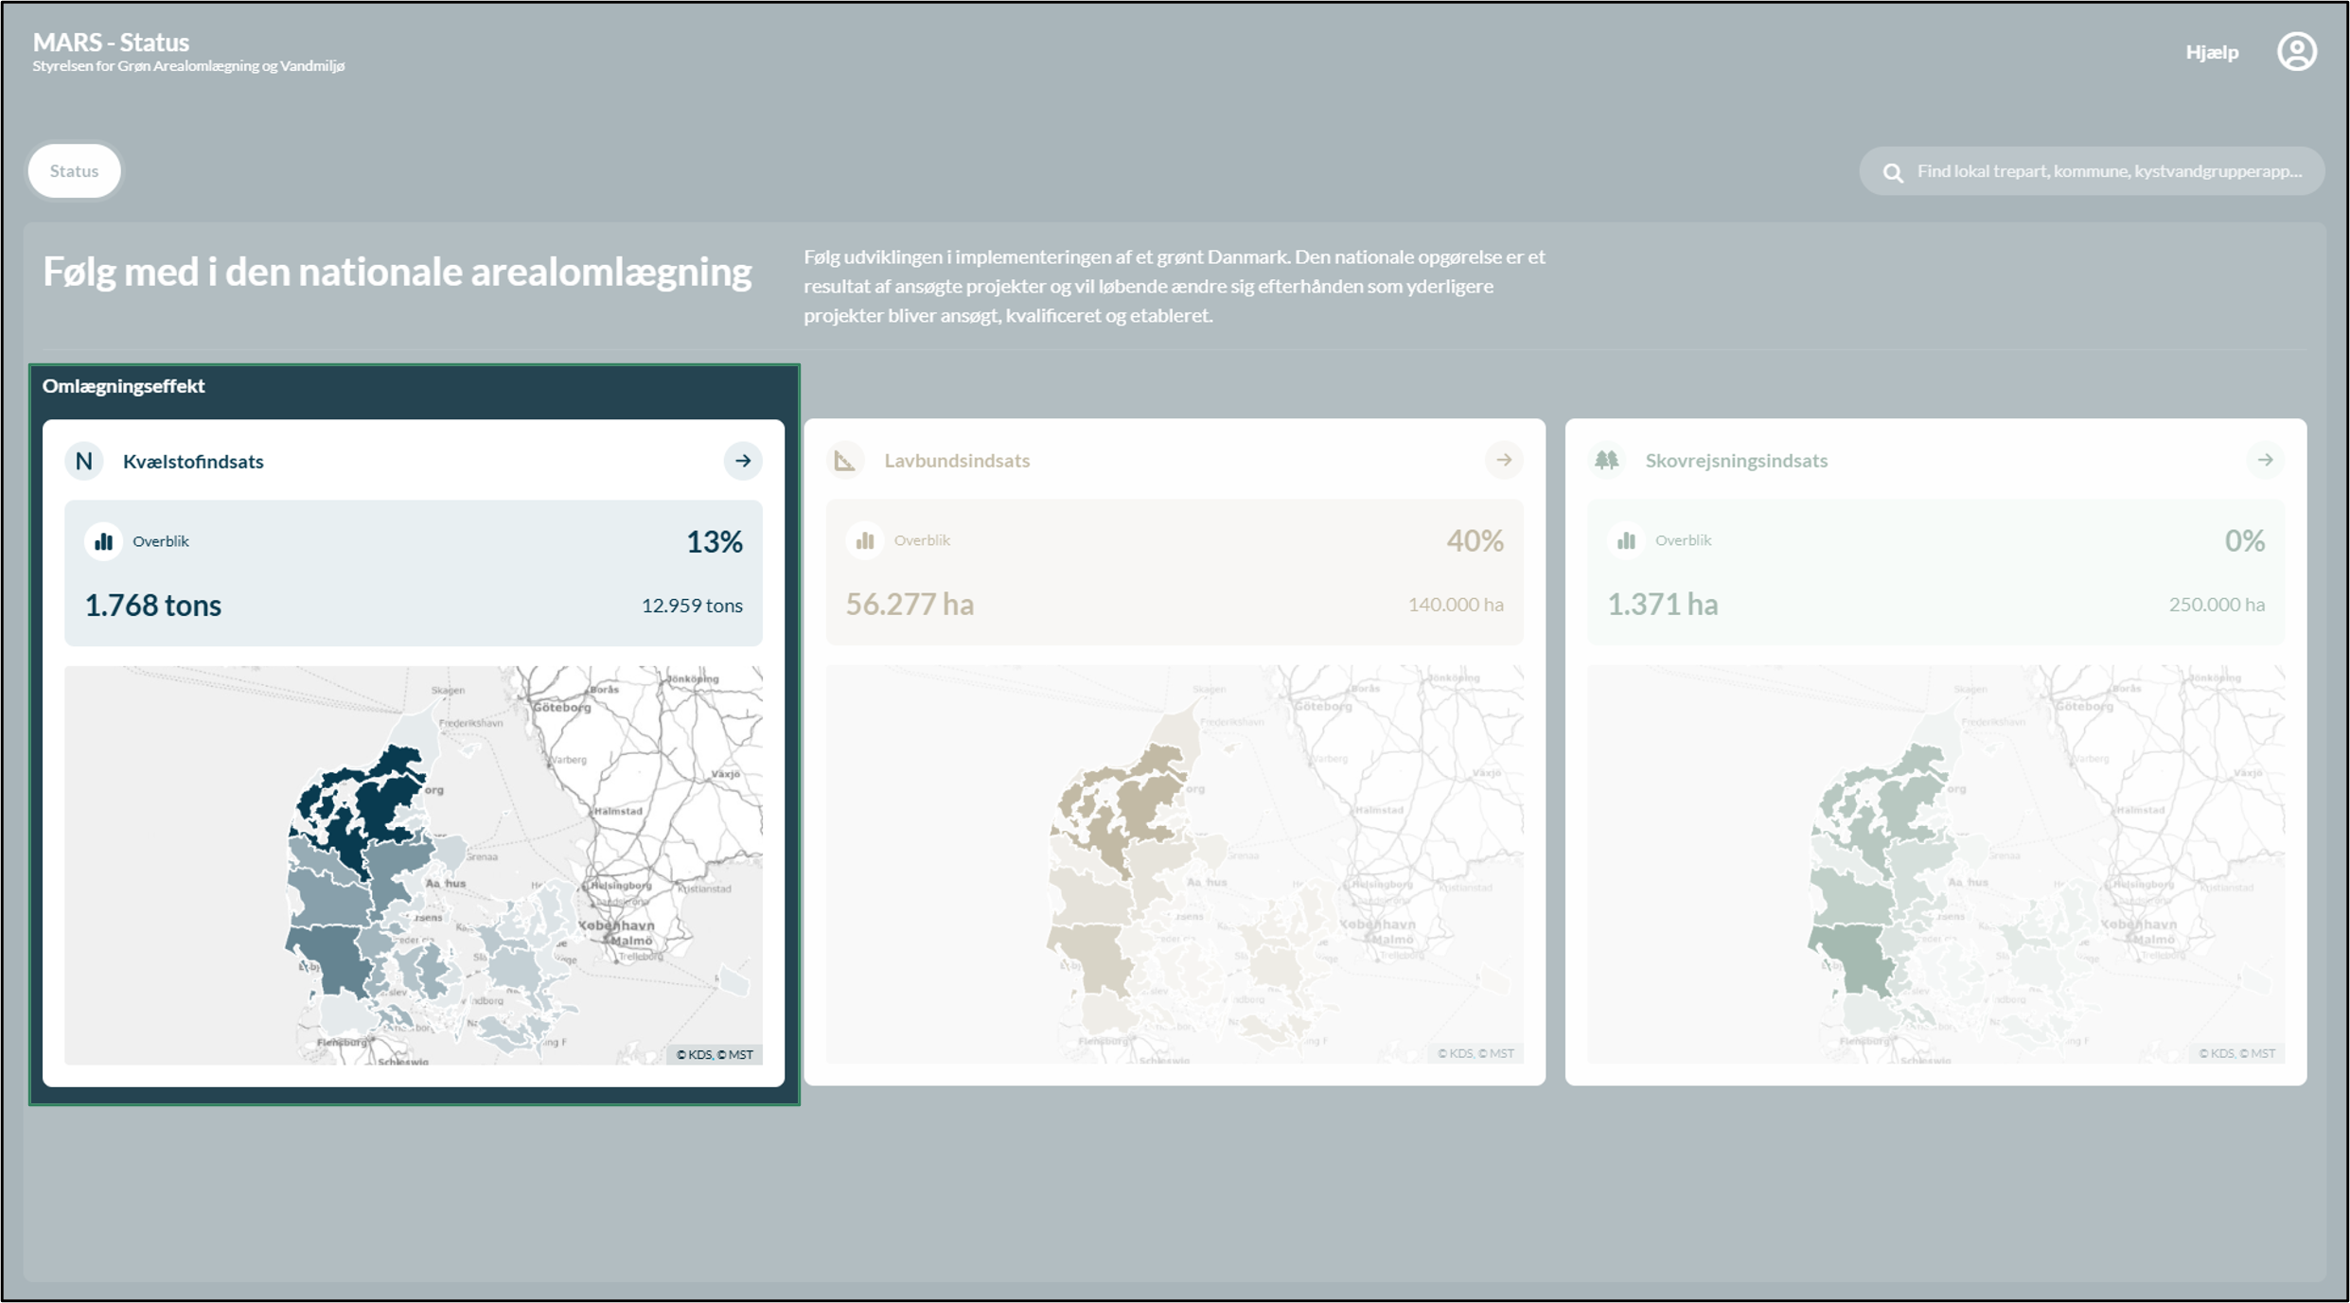2350x1303 pixels.
Task: Click the Lavbundsindsats slope icon
Action: tap(845, 460)
